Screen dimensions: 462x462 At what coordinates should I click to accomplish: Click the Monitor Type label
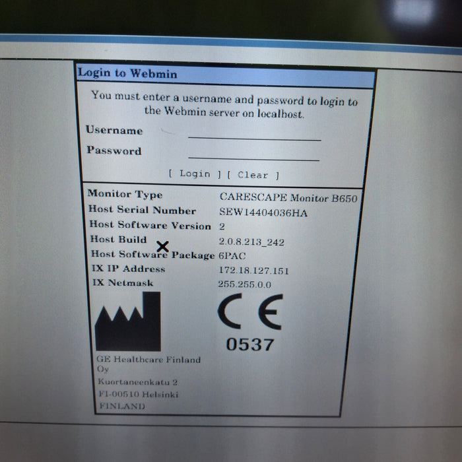125,195
